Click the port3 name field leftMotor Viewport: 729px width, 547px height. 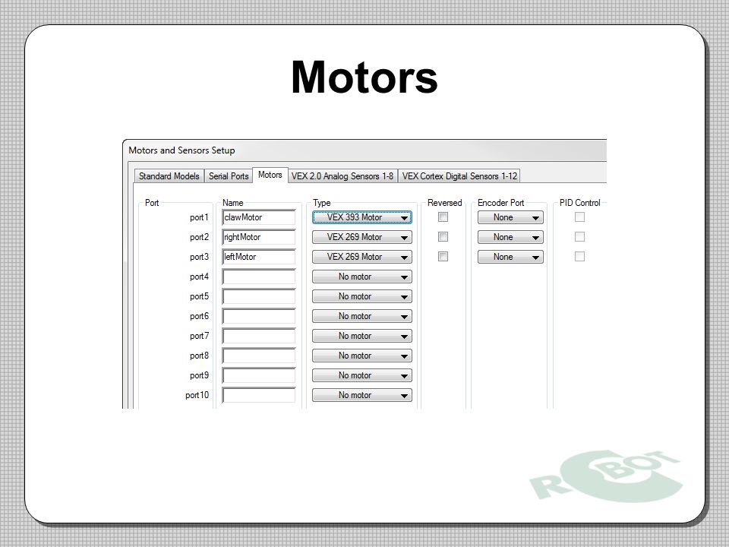(259, 257)
